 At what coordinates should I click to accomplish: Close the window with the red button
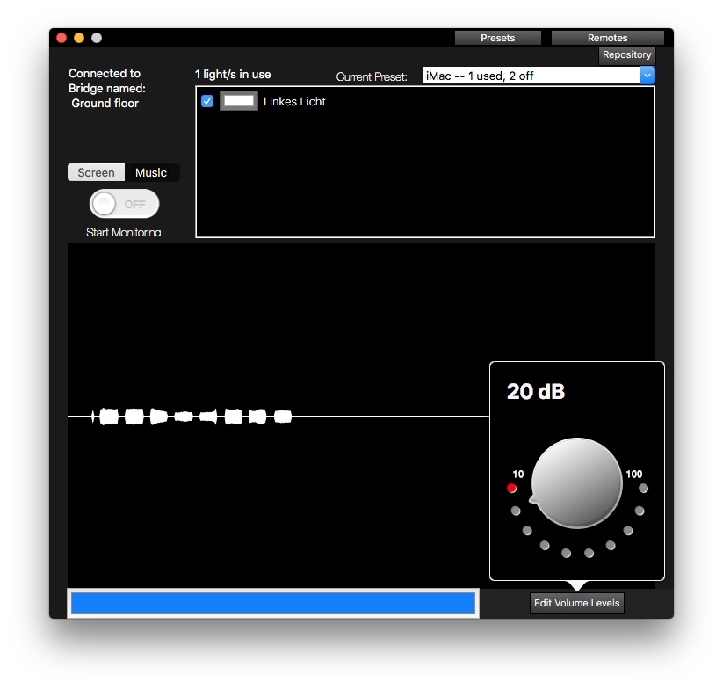click(x=61, y=38)
